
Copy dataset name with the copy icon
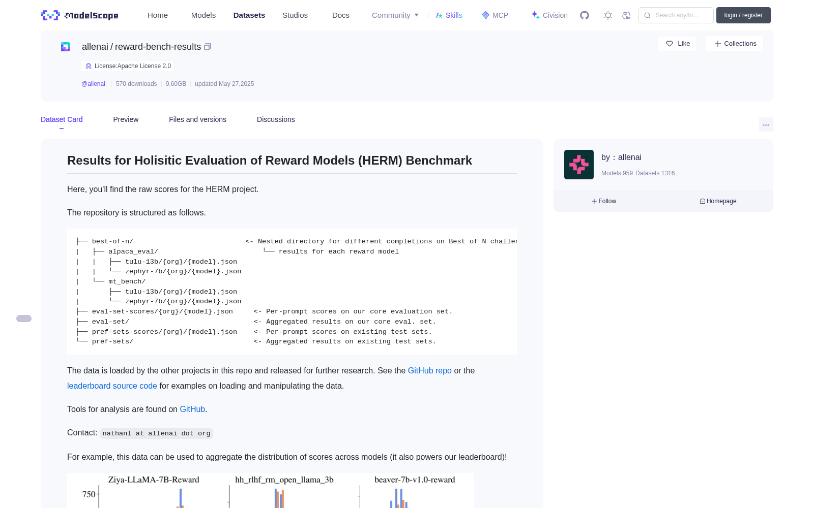pyautogui.click(x=208, y=47)
